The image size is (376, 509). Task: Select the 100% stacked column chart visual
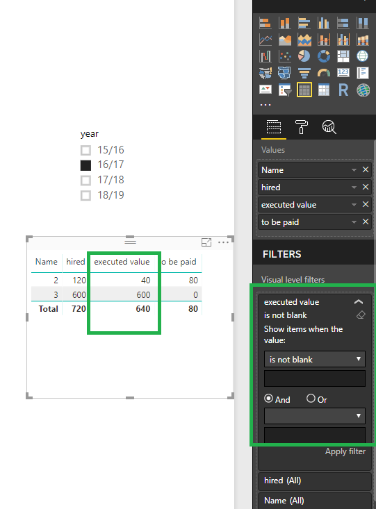point(363,24)
